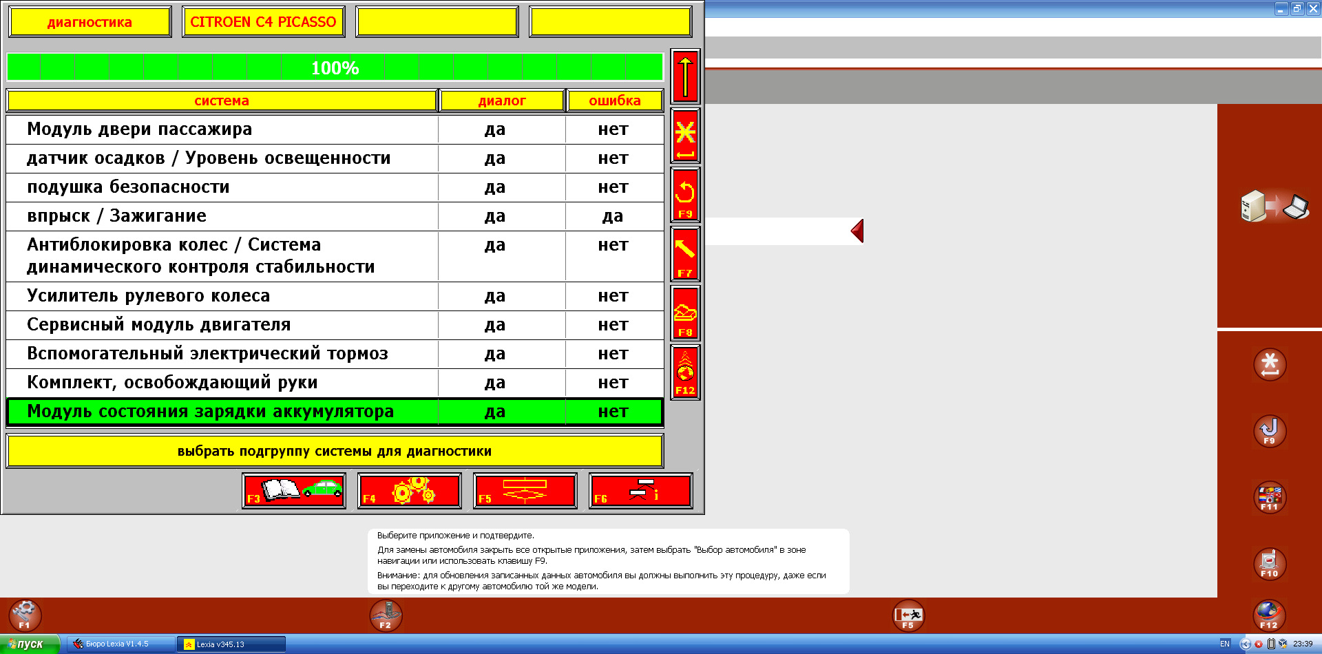Viewport: 1322px width, 654px height.
Task: Click the red F12 globe button
Action: pos(685,372)
